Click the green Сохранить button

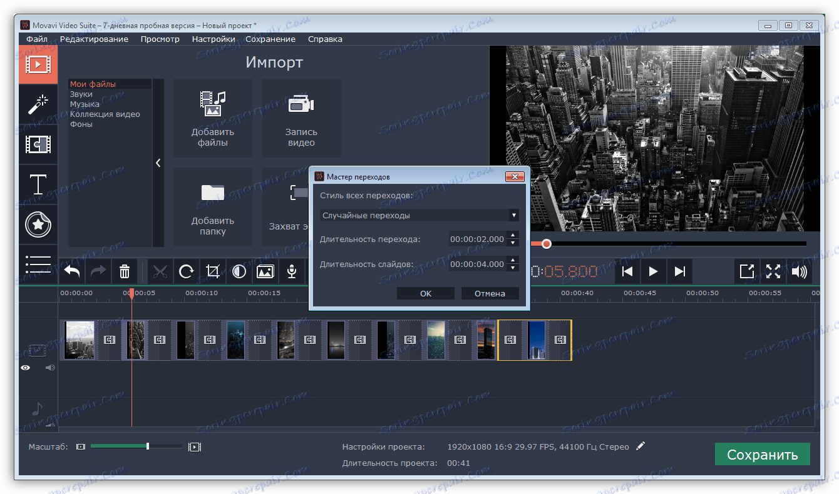click(762, 454)
